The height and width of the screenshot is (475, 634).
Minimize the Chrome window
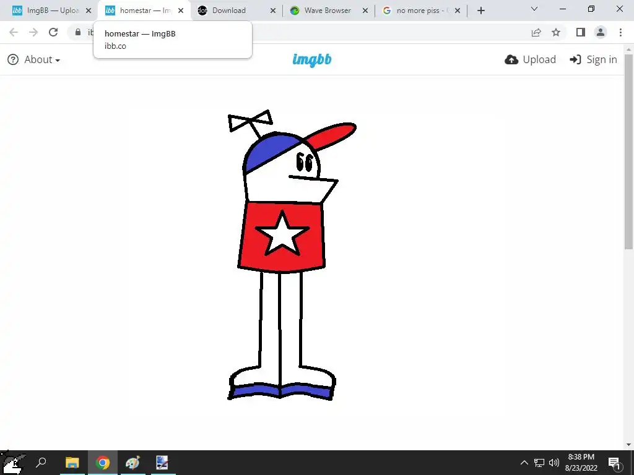coord(563,9)
